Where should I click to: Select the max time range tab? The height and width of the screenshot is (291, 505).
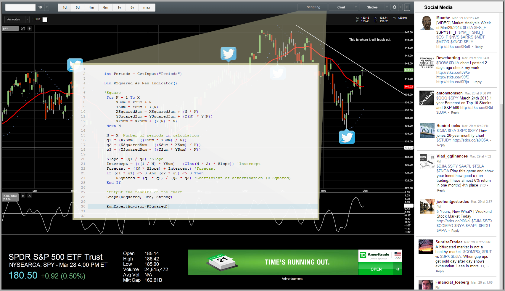[x=147, y=7]
